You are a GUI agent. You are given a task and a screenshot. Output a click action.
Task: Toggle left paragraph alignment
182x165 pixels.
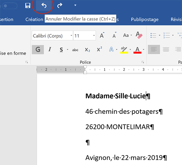click(x=154, y=50)
